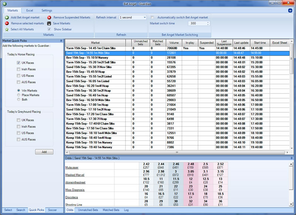Select the Odds tab in the bottom panel
This screenshot has height=215, width=296.
tap(70, 210)
